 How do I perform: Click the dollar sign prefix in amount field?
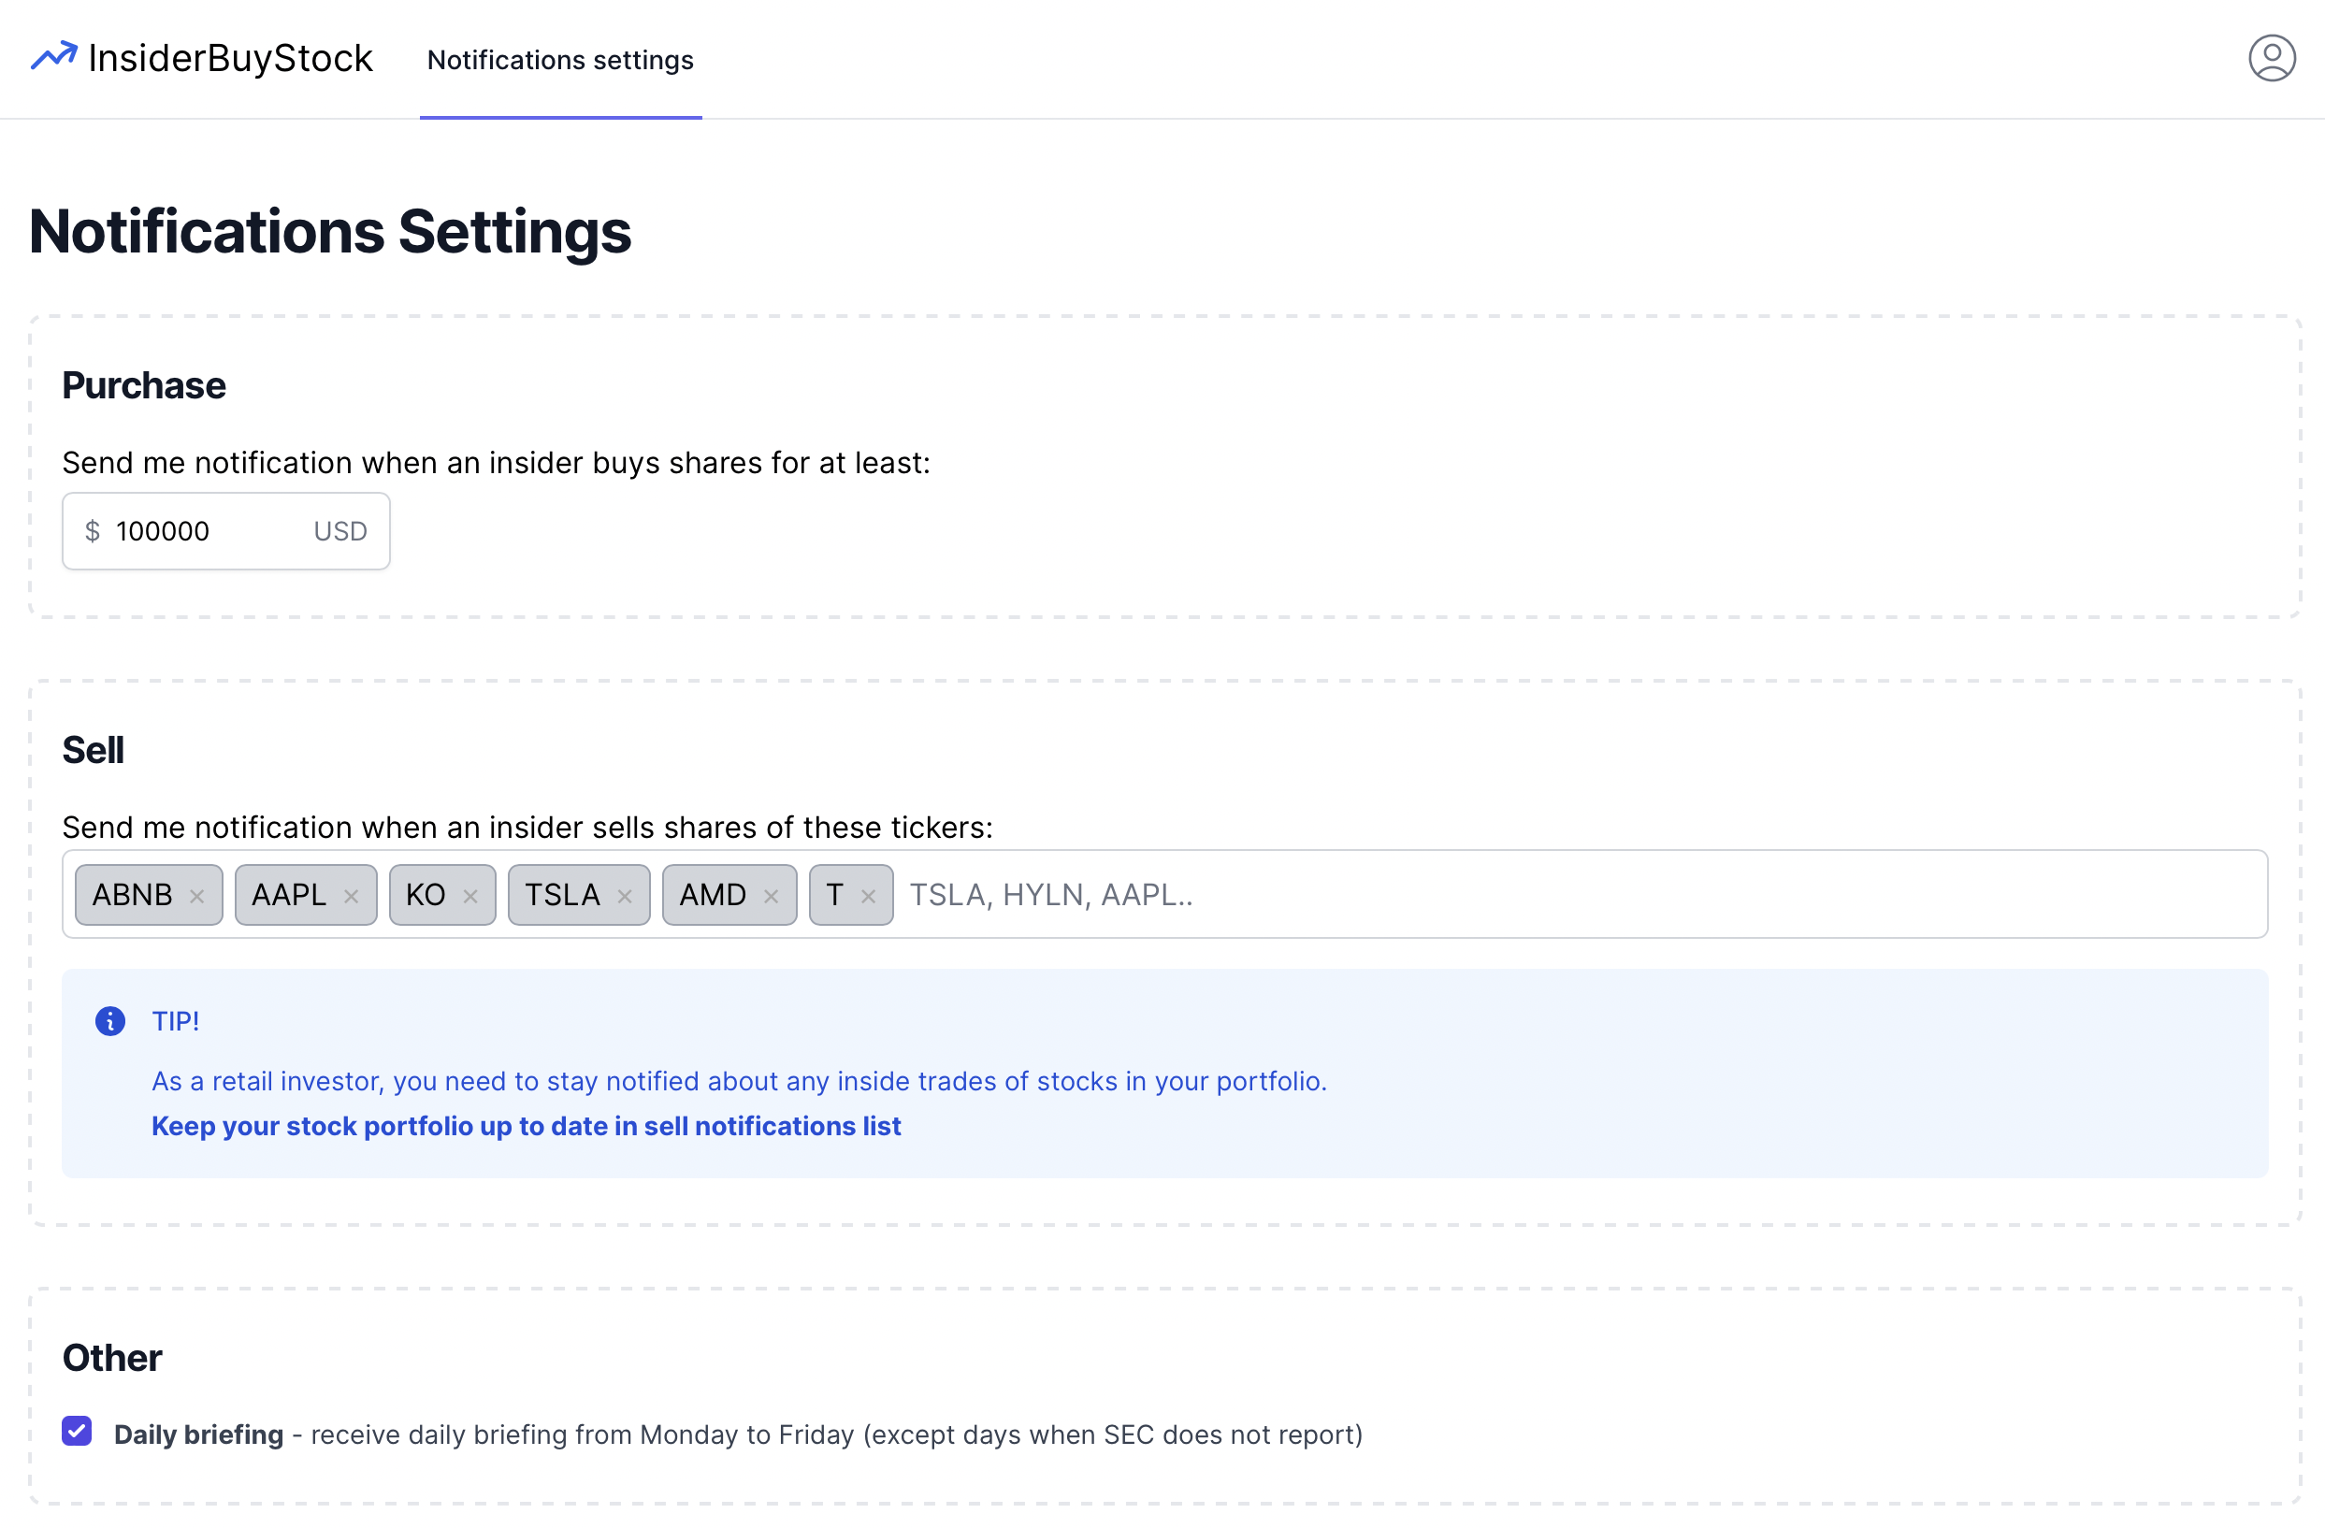click(x=93, y=531)
